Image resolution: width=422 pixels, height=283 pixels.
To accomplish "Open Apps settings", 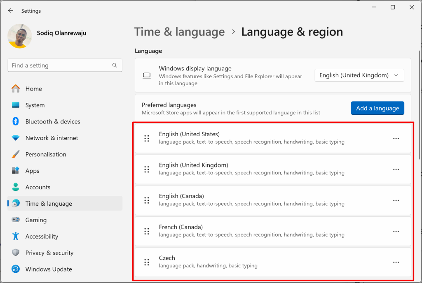I will pos(65,171).
